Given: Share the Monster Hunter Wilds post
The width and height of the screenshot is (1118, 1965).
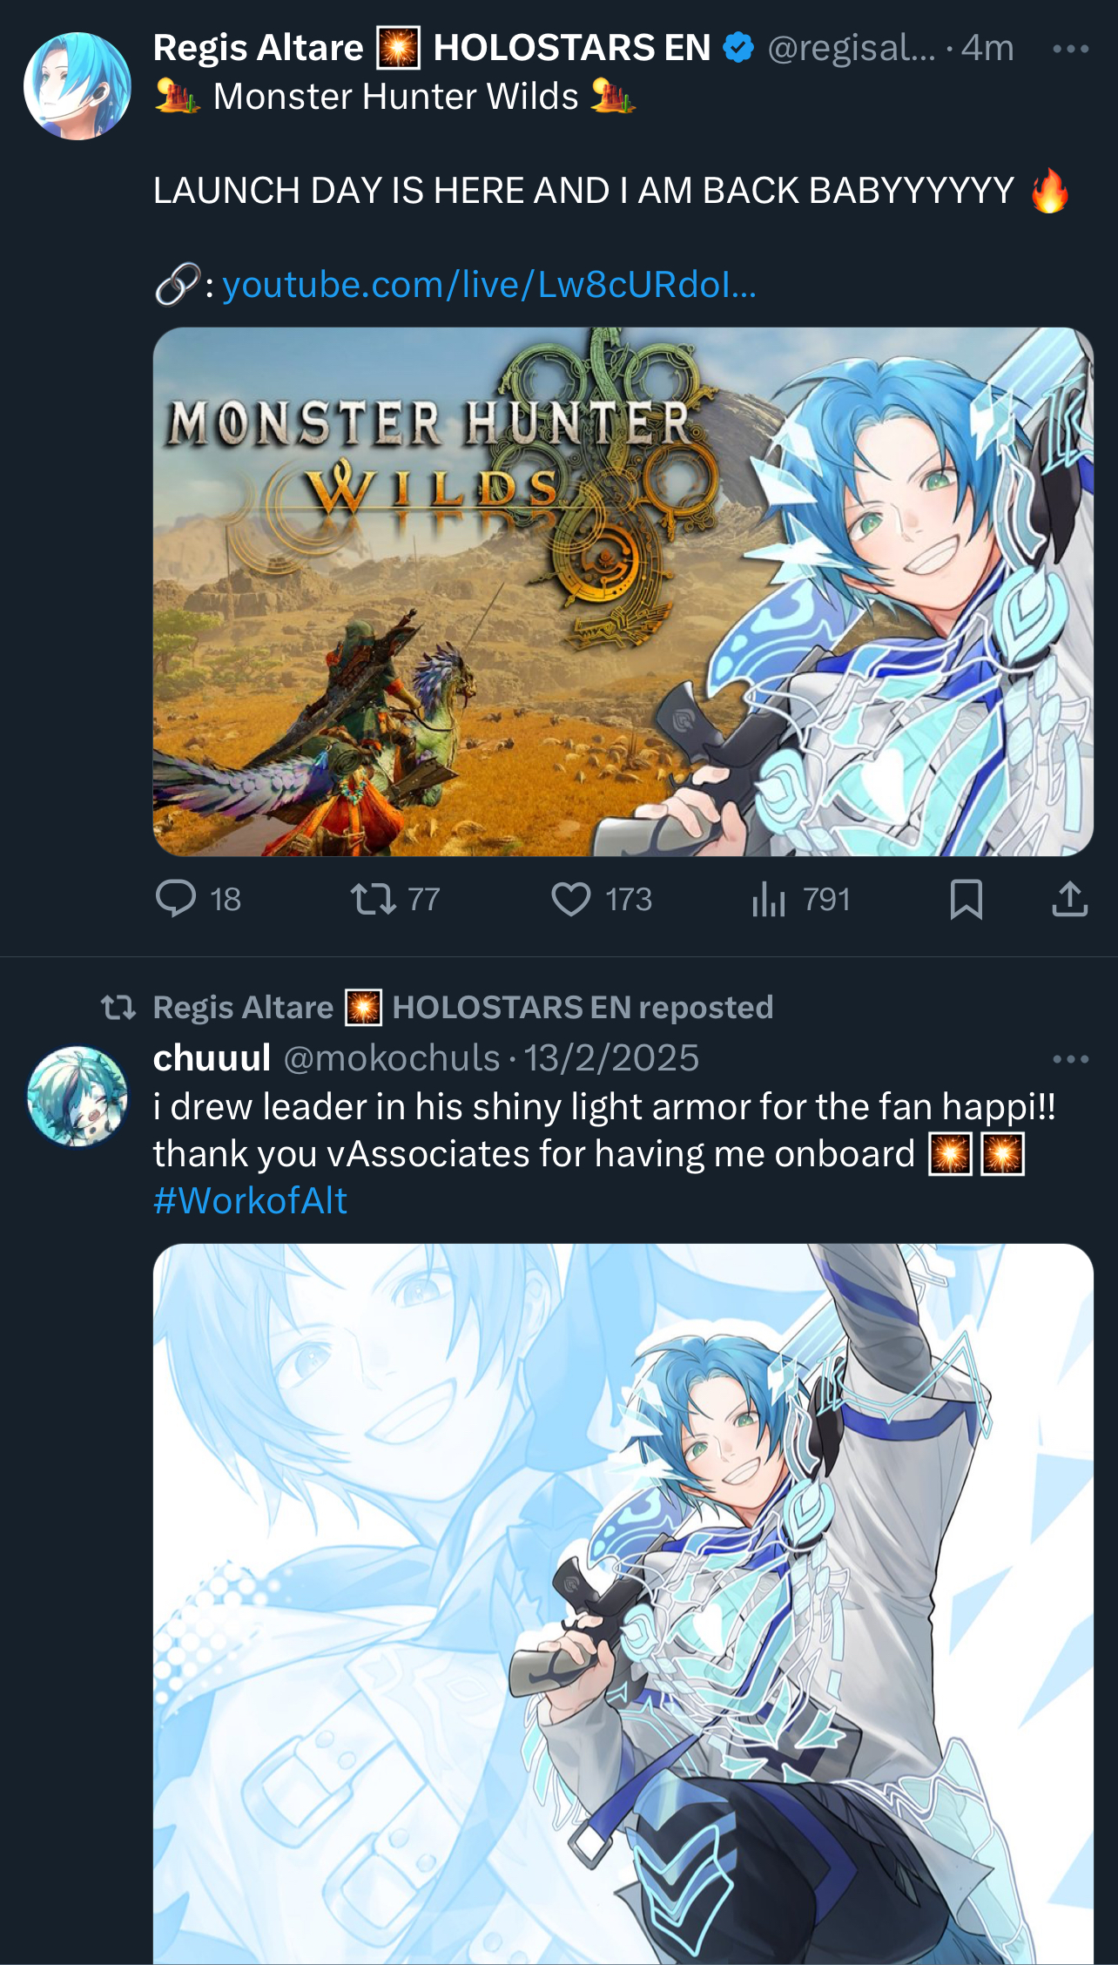Looking at the screenshot, I should click(1069, 899).
